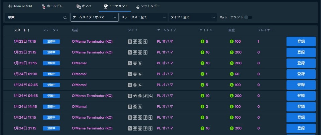Switch to the All-in or Fold tab
321x135 pixels.
20,6
